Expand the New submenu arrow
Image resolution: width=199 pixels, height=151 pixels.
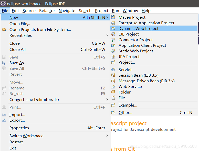[107, 17]
